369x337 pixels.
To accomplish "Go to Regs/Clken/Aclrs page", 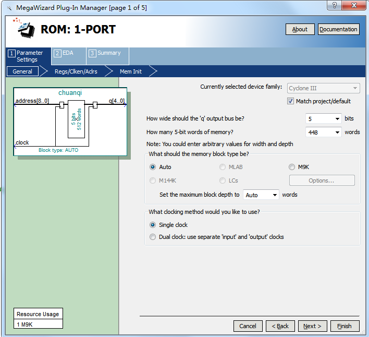I will (x=76, y=71).
